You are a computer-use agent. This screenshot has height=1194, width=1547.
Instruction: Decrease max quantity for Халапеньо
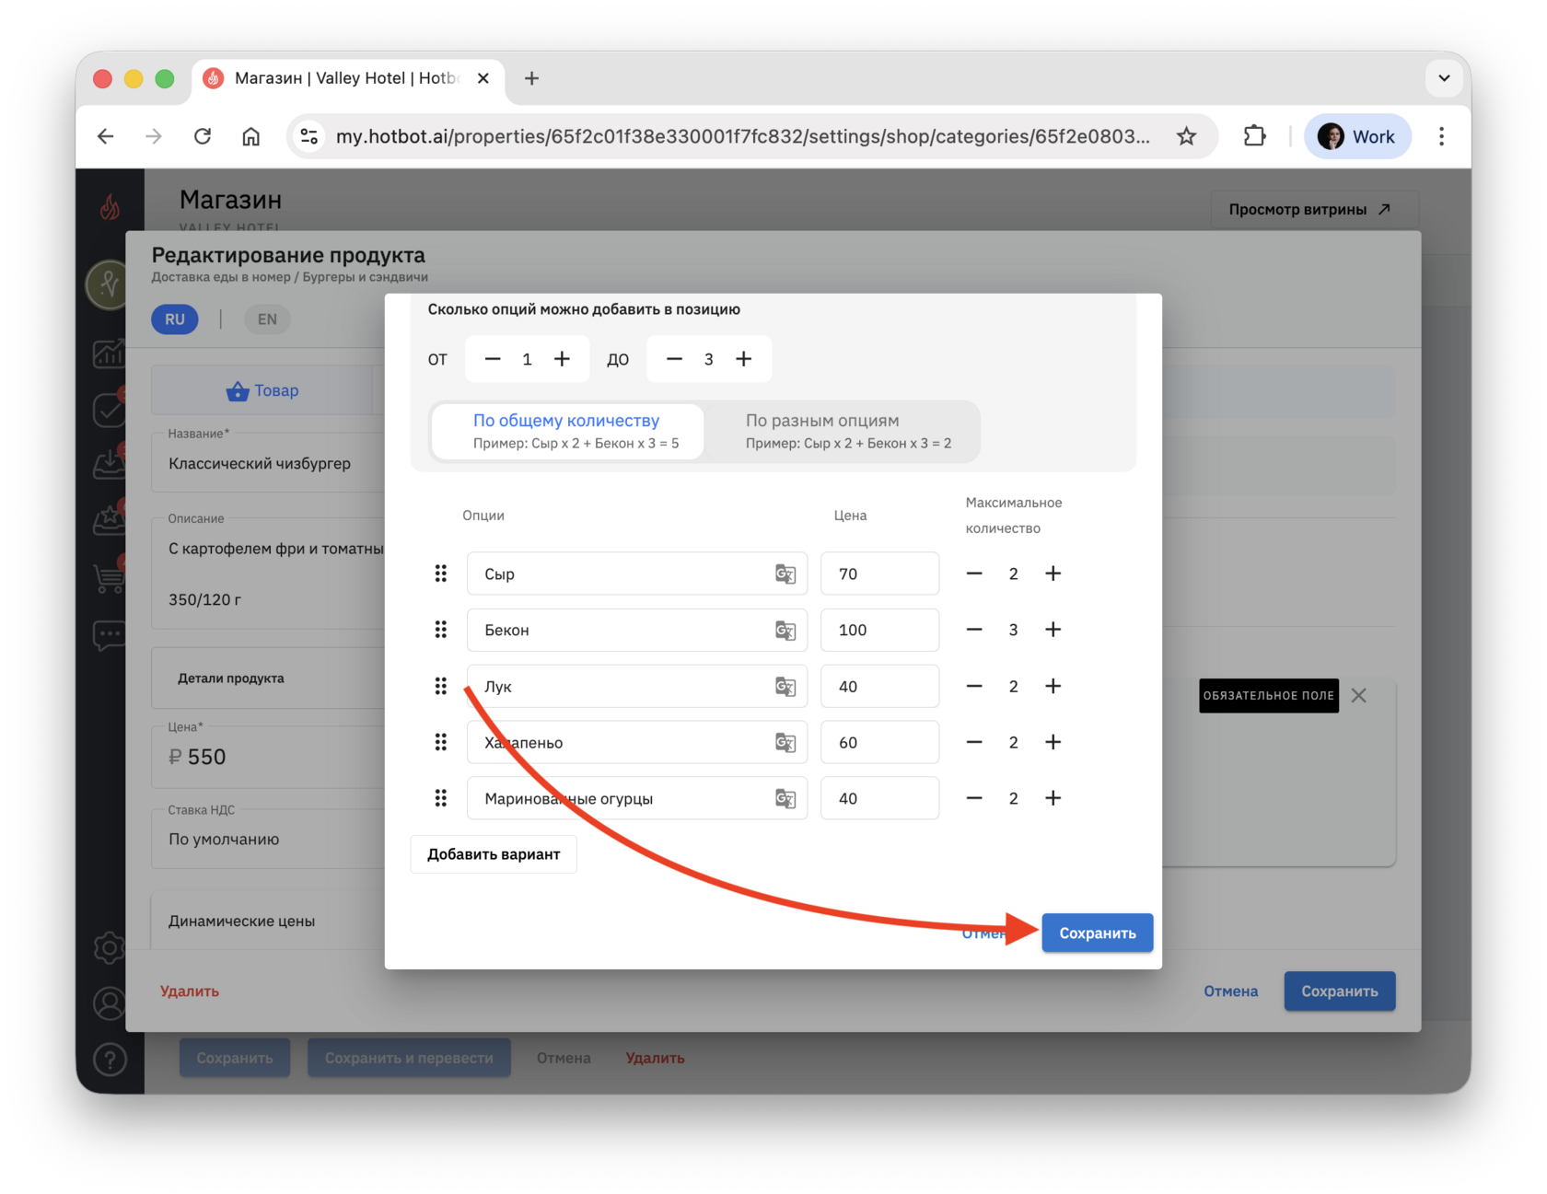pyautogui.click(x=974, y=742)
